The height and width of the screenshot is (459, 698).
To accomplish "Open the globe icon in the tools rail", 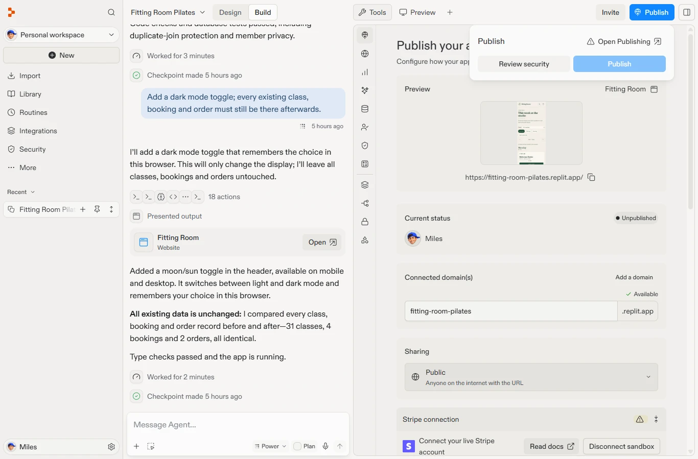I will (365, 54).
